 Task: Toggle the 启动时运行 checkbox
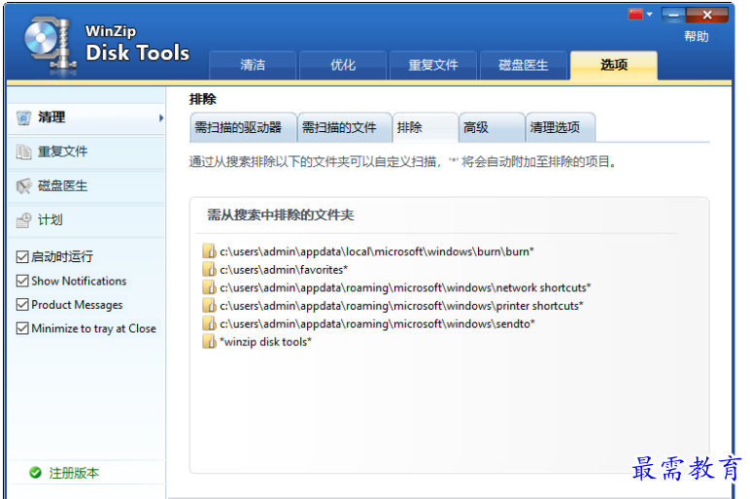pos(22,257)
